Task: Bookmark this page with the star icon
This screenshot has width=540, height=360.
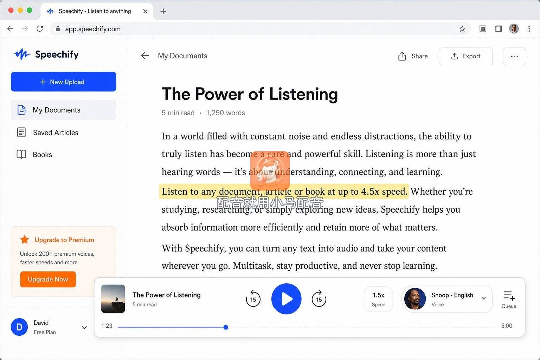Action: (x=462, y=29)
